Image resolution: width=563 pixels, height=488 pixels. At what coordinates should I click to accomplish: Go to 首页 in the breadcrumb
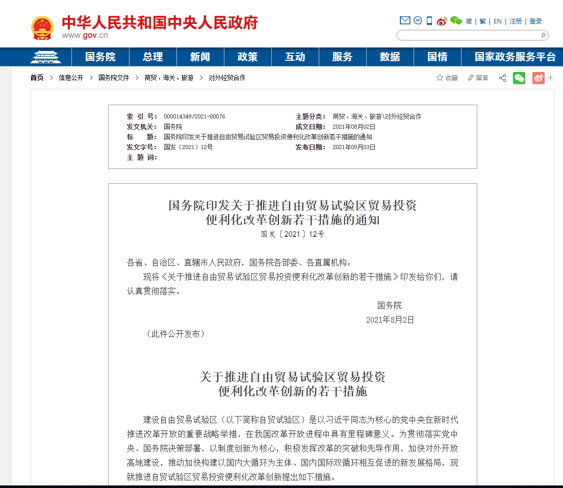(x=37, y=78)
